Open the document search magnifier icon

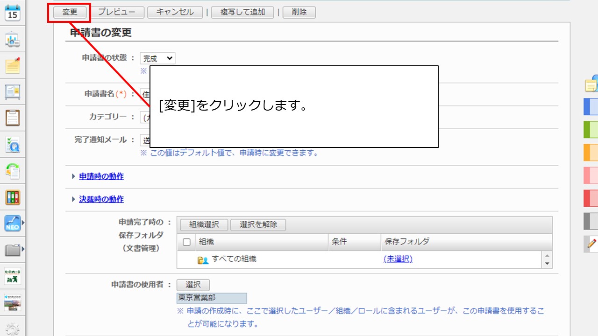[x=13, y=145]
